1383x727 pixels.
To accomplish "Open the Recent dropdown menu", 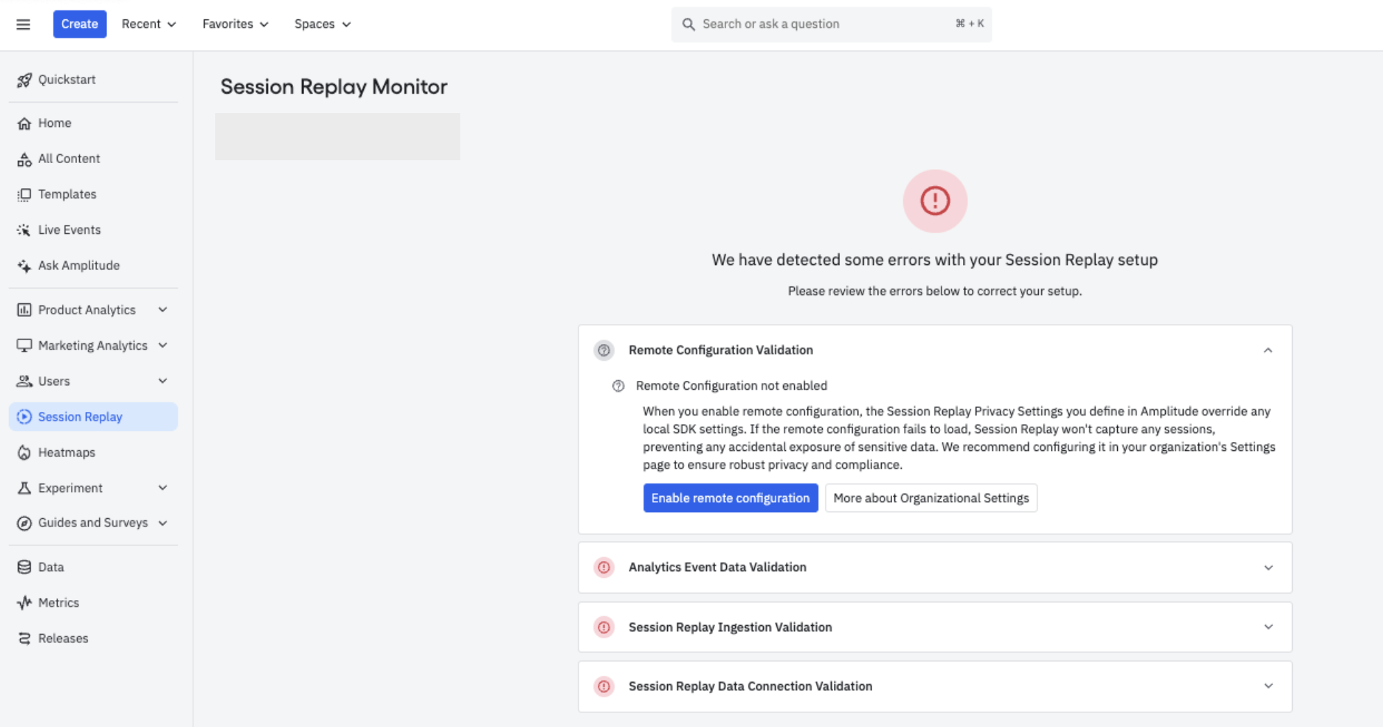I will (x=149, y=24).
